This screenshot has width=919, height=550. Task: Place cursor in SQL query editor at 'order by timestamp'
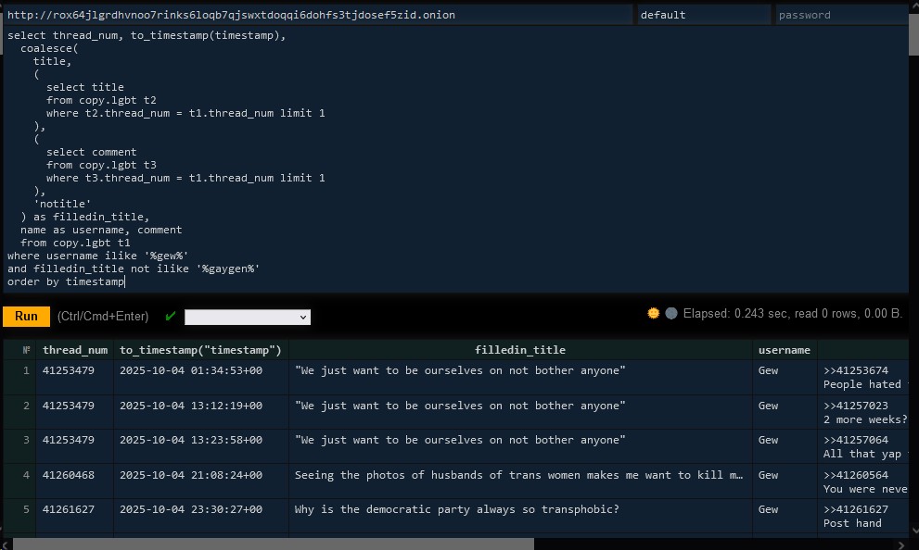point(66,282)
